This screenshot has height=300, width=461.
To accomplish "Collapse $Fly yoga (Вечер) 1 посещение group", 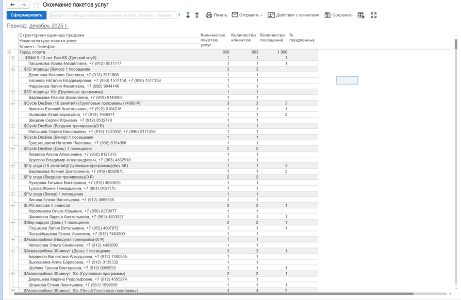I will 13,194.
